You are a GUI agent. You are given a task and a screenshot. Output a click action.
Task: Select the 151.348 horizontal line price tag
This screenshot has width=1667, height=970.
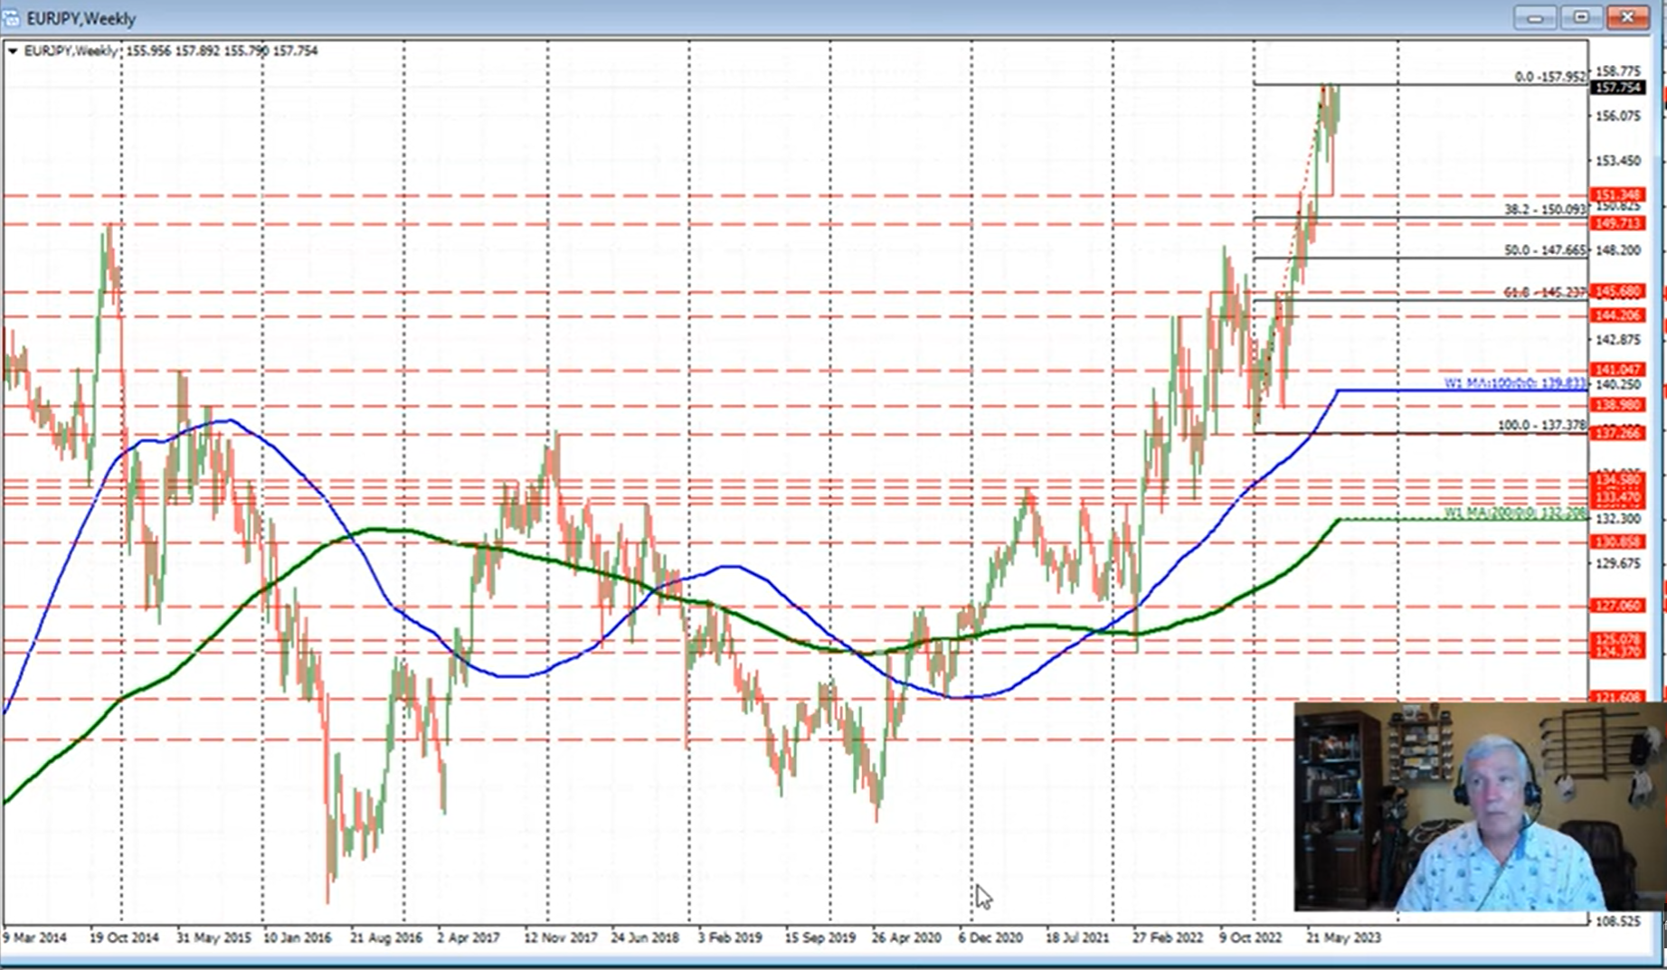1617,195
